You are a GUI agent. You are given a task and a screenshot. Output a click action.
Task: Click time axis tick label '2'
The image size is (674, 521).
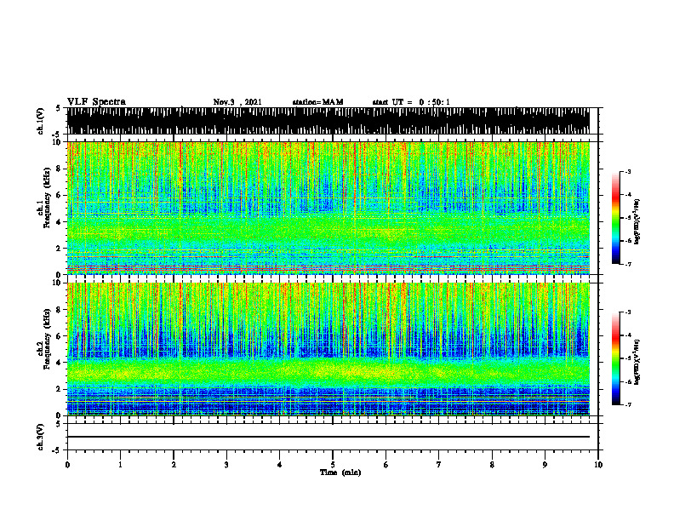pyautogui.click(x=174, y=465)
